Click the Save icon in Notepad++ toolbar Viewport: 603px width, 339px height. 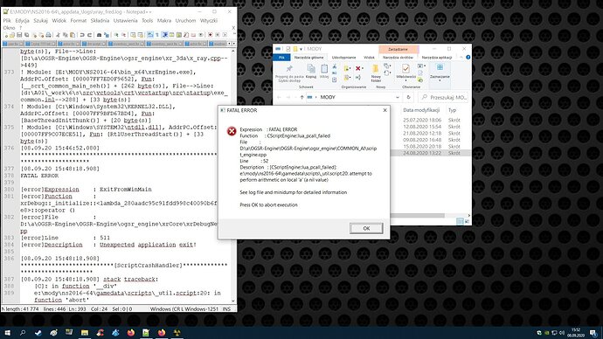click(x=19, y=35)
